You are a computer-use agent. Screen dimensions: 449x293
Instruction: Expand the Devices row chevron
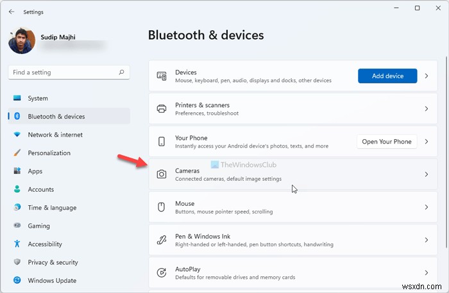click(427, 76)
